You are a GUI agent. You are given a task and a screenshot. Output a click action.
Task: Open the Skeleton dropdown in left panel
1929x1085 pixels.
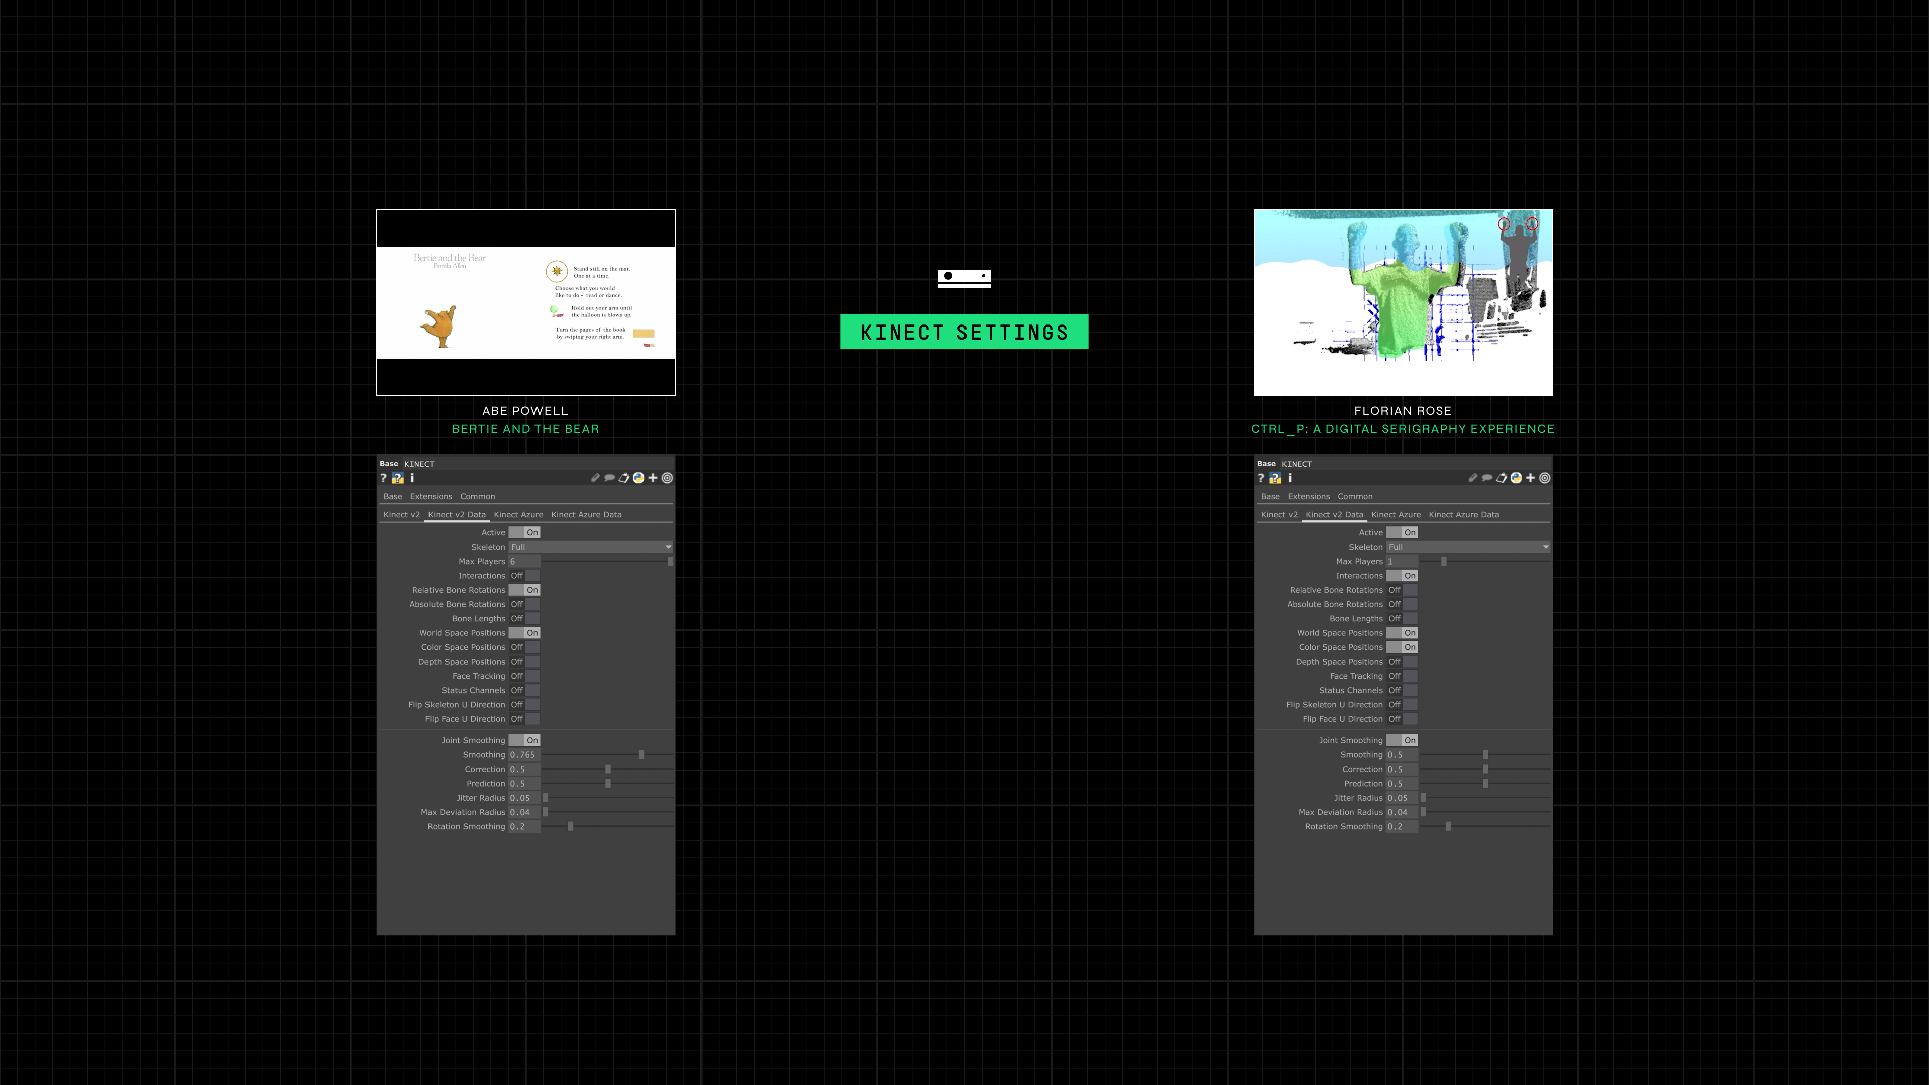coord(590,548)
